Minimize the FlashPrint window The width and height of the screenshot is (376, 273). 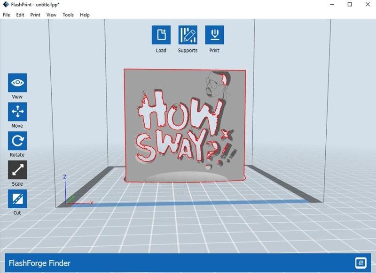pos(332,4)
